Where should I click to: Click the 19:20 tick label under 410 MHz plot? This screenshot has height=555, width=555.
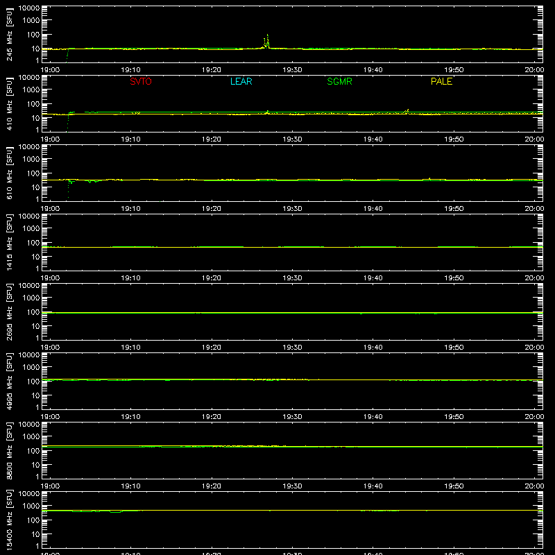212,139
